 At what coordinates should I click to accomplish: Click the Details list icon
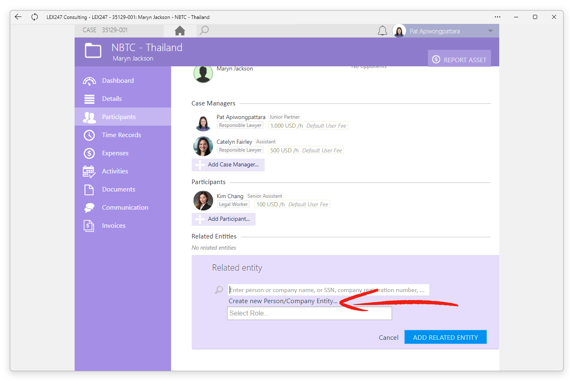[x=89, y=99]
